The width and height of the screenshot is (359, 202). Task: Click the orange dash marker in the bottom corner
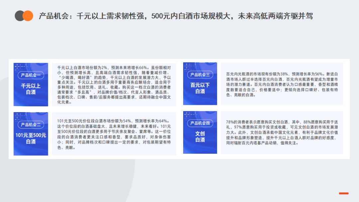[344, 193]
